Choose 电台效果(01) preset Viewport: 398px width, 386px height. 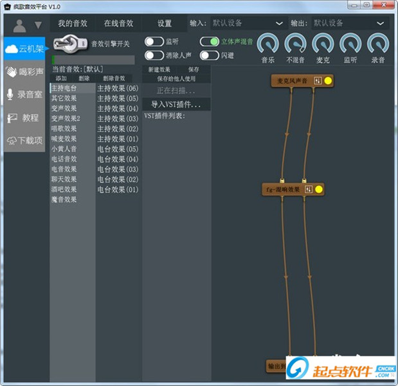(118, 190)
